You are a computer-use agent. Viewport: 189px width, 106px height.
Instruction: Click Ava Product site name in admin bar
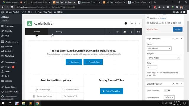tap(12, 12)
